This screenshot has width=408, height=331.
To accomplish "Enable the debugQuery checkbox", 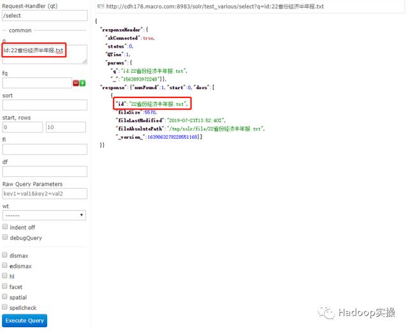I will [x=5, y=237].
